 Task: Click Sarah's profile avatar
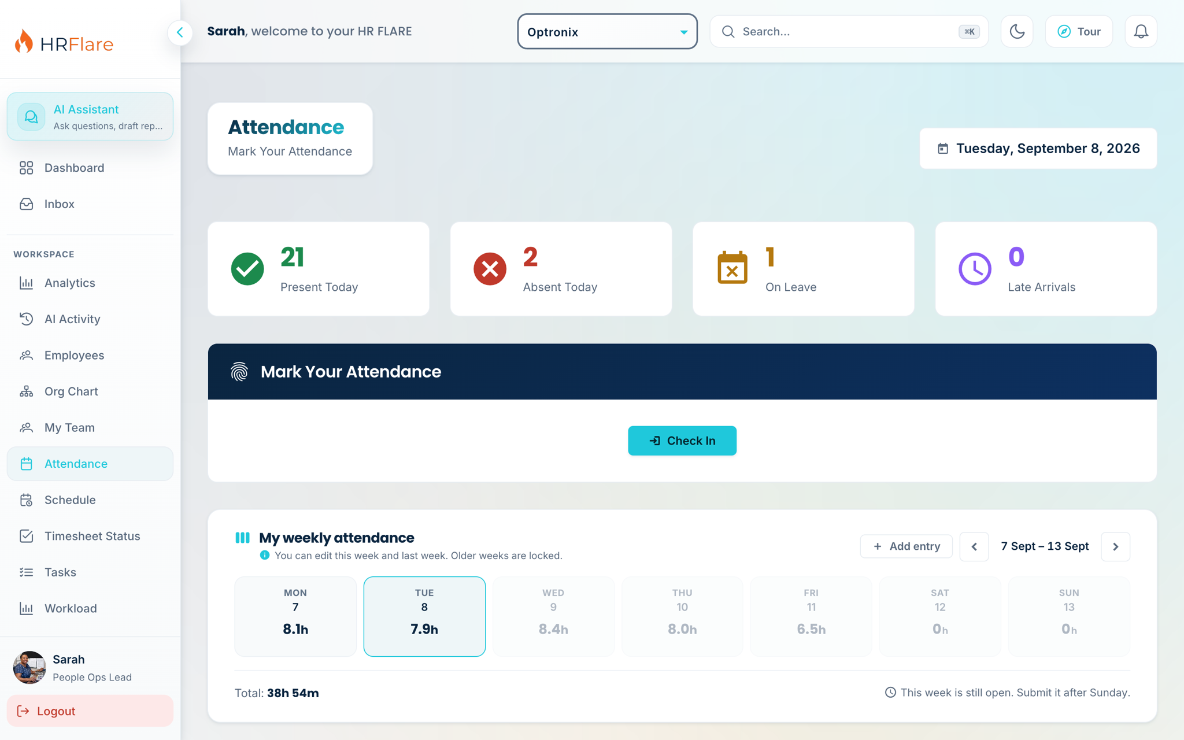coord(29,668)
